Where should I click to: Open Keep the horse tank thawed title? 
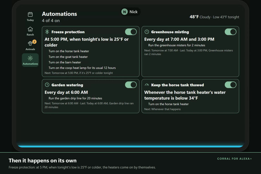click(177, 85)
